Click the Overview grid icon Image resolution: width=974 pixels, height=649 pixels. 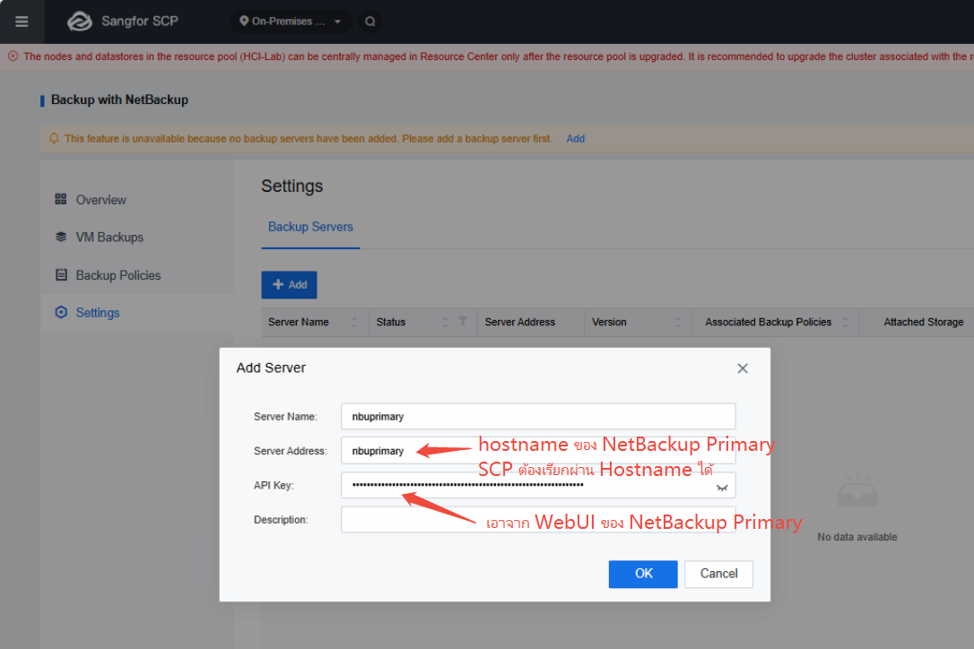point(61,199)
